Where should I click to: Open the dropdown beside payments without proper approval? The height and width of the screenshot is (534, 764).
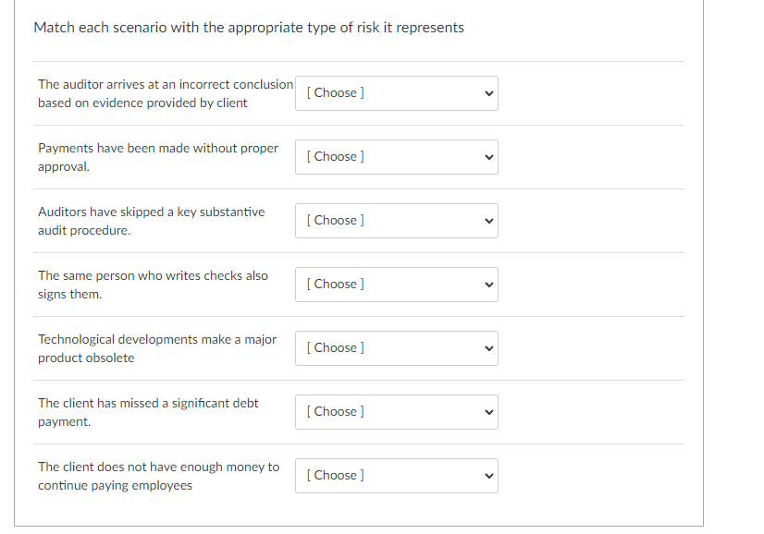[x=396, y=156]
